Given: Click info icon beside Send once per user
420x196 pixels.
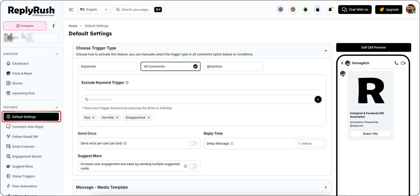Looking at the screenshot, I should pos(125,143).
